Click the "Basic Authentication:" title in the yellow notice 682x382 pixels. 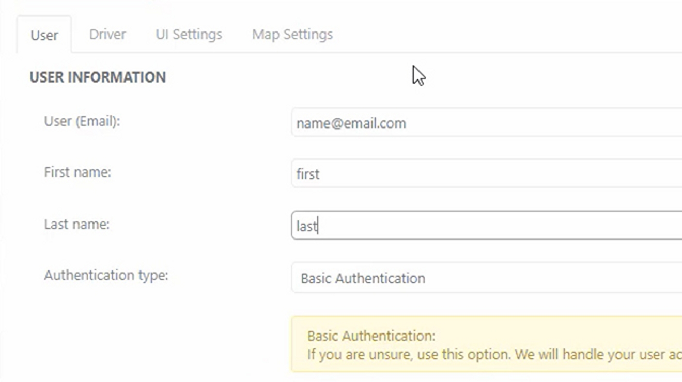(x=371, y=336)
